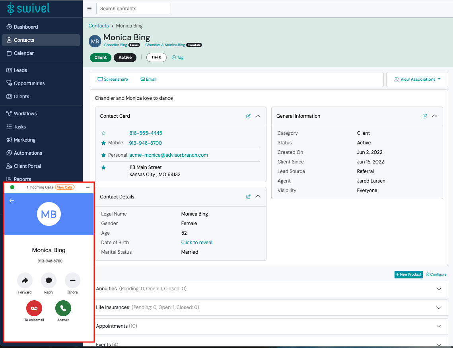
Task: Click the MB avatar in call widget
Action: 49,214
